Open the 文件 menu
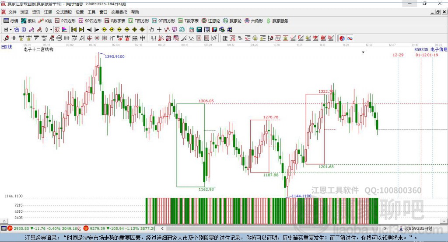 pyautogui.click(x=12, y=12)
